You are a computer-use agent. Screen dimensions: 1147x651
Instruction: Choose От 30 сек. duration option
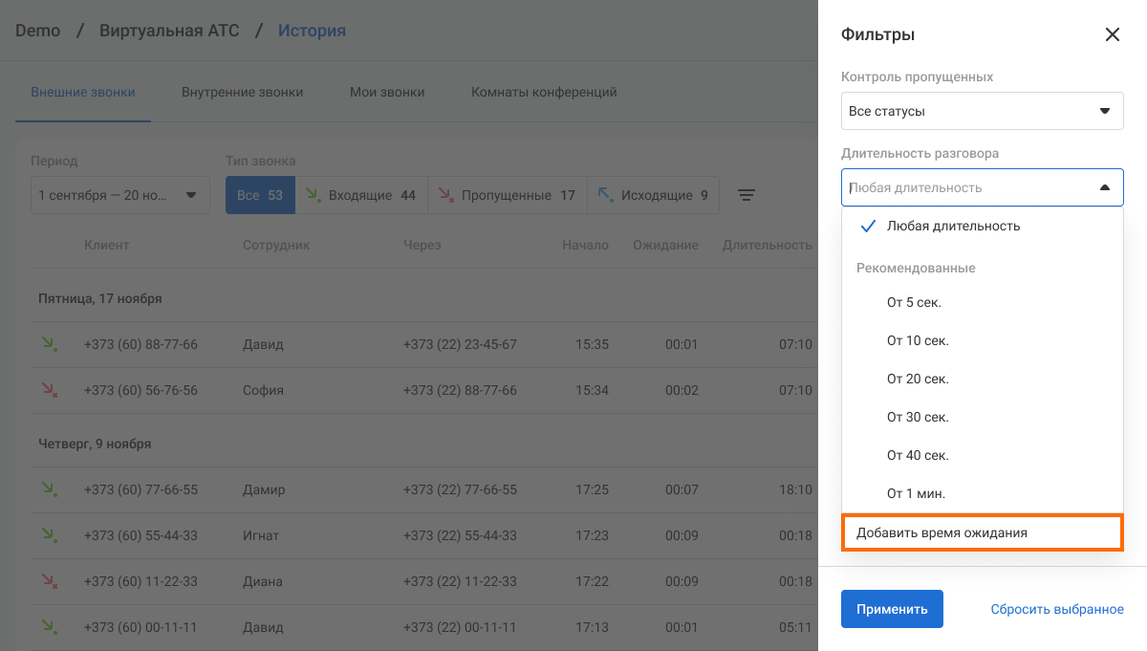(918, 417)
